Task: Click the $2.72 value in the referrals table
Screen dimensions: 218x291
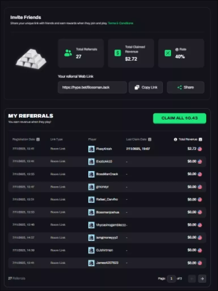Action: 192,149
